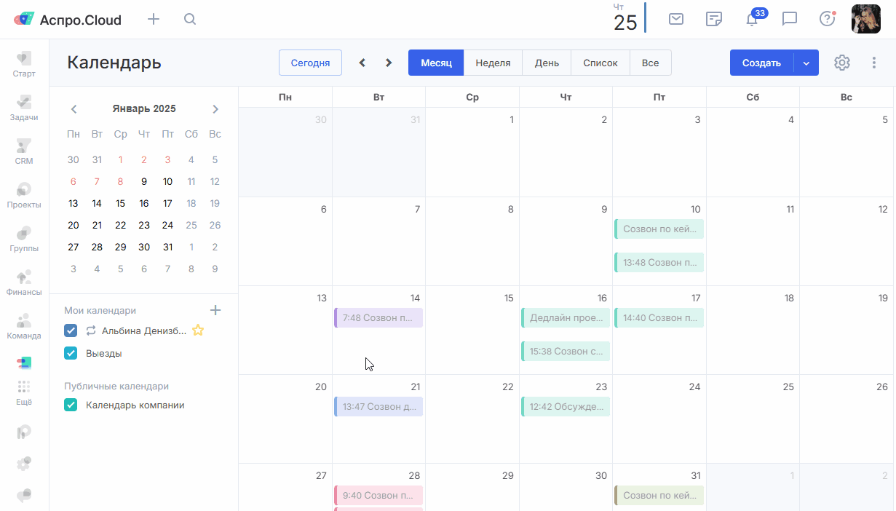Open calendar settings gear icon

coord(842,63)
